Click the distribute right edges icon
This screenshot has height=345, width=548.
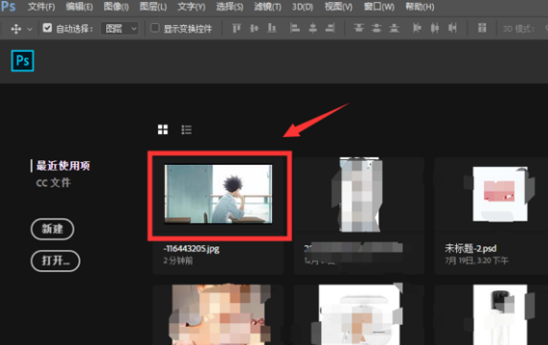click(452, 28)
